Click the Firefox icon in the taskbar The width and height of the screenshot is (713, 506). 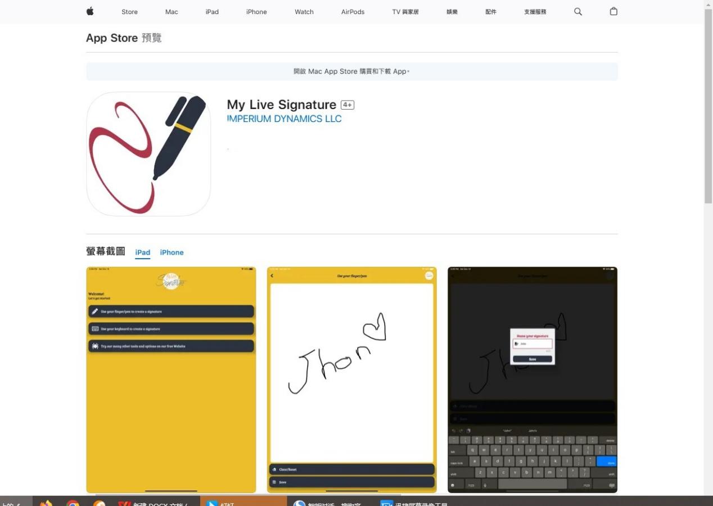click(46, 502)
